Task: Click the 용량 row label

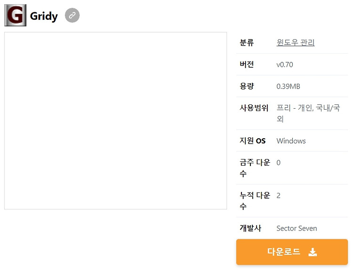Action: coord(247,86)
